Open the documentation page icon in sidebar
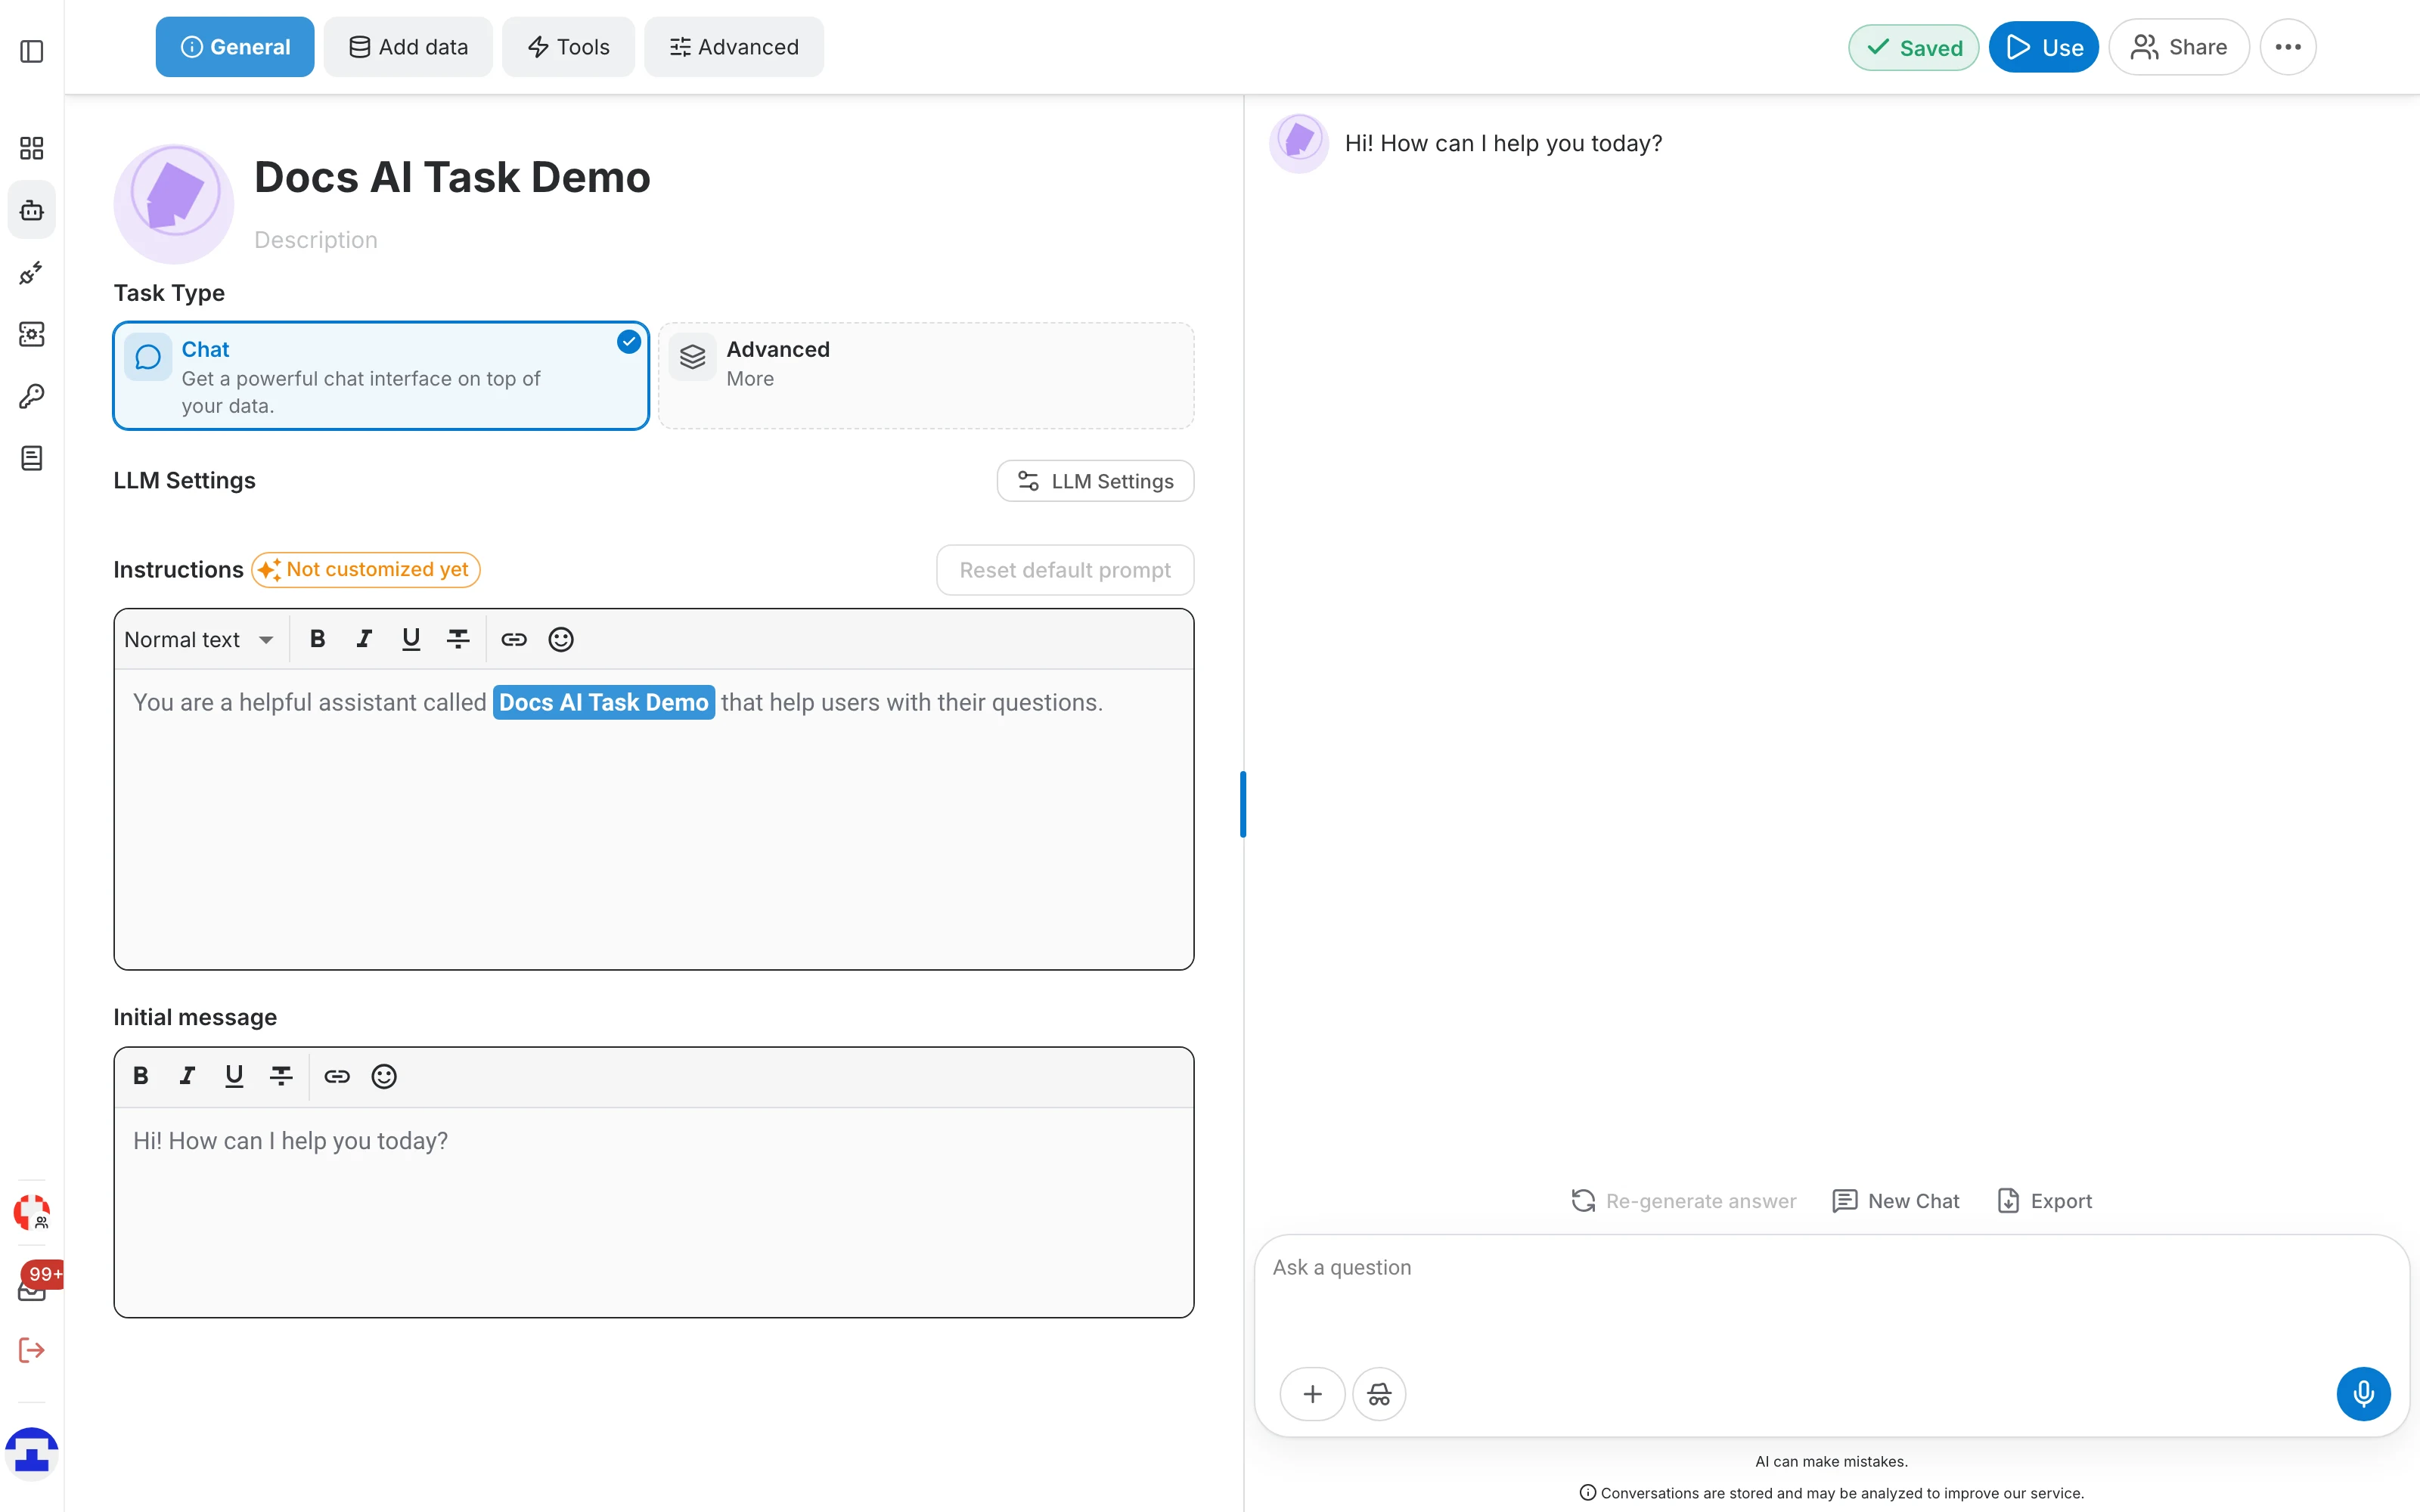 coord(32,458)
